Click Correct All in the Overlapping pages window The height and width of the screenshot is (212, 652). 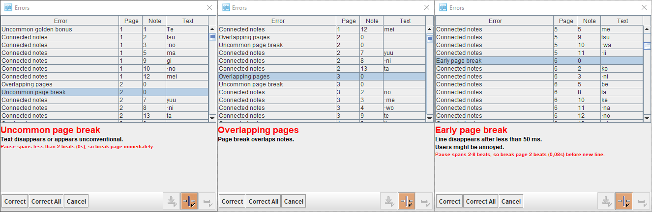264,201
